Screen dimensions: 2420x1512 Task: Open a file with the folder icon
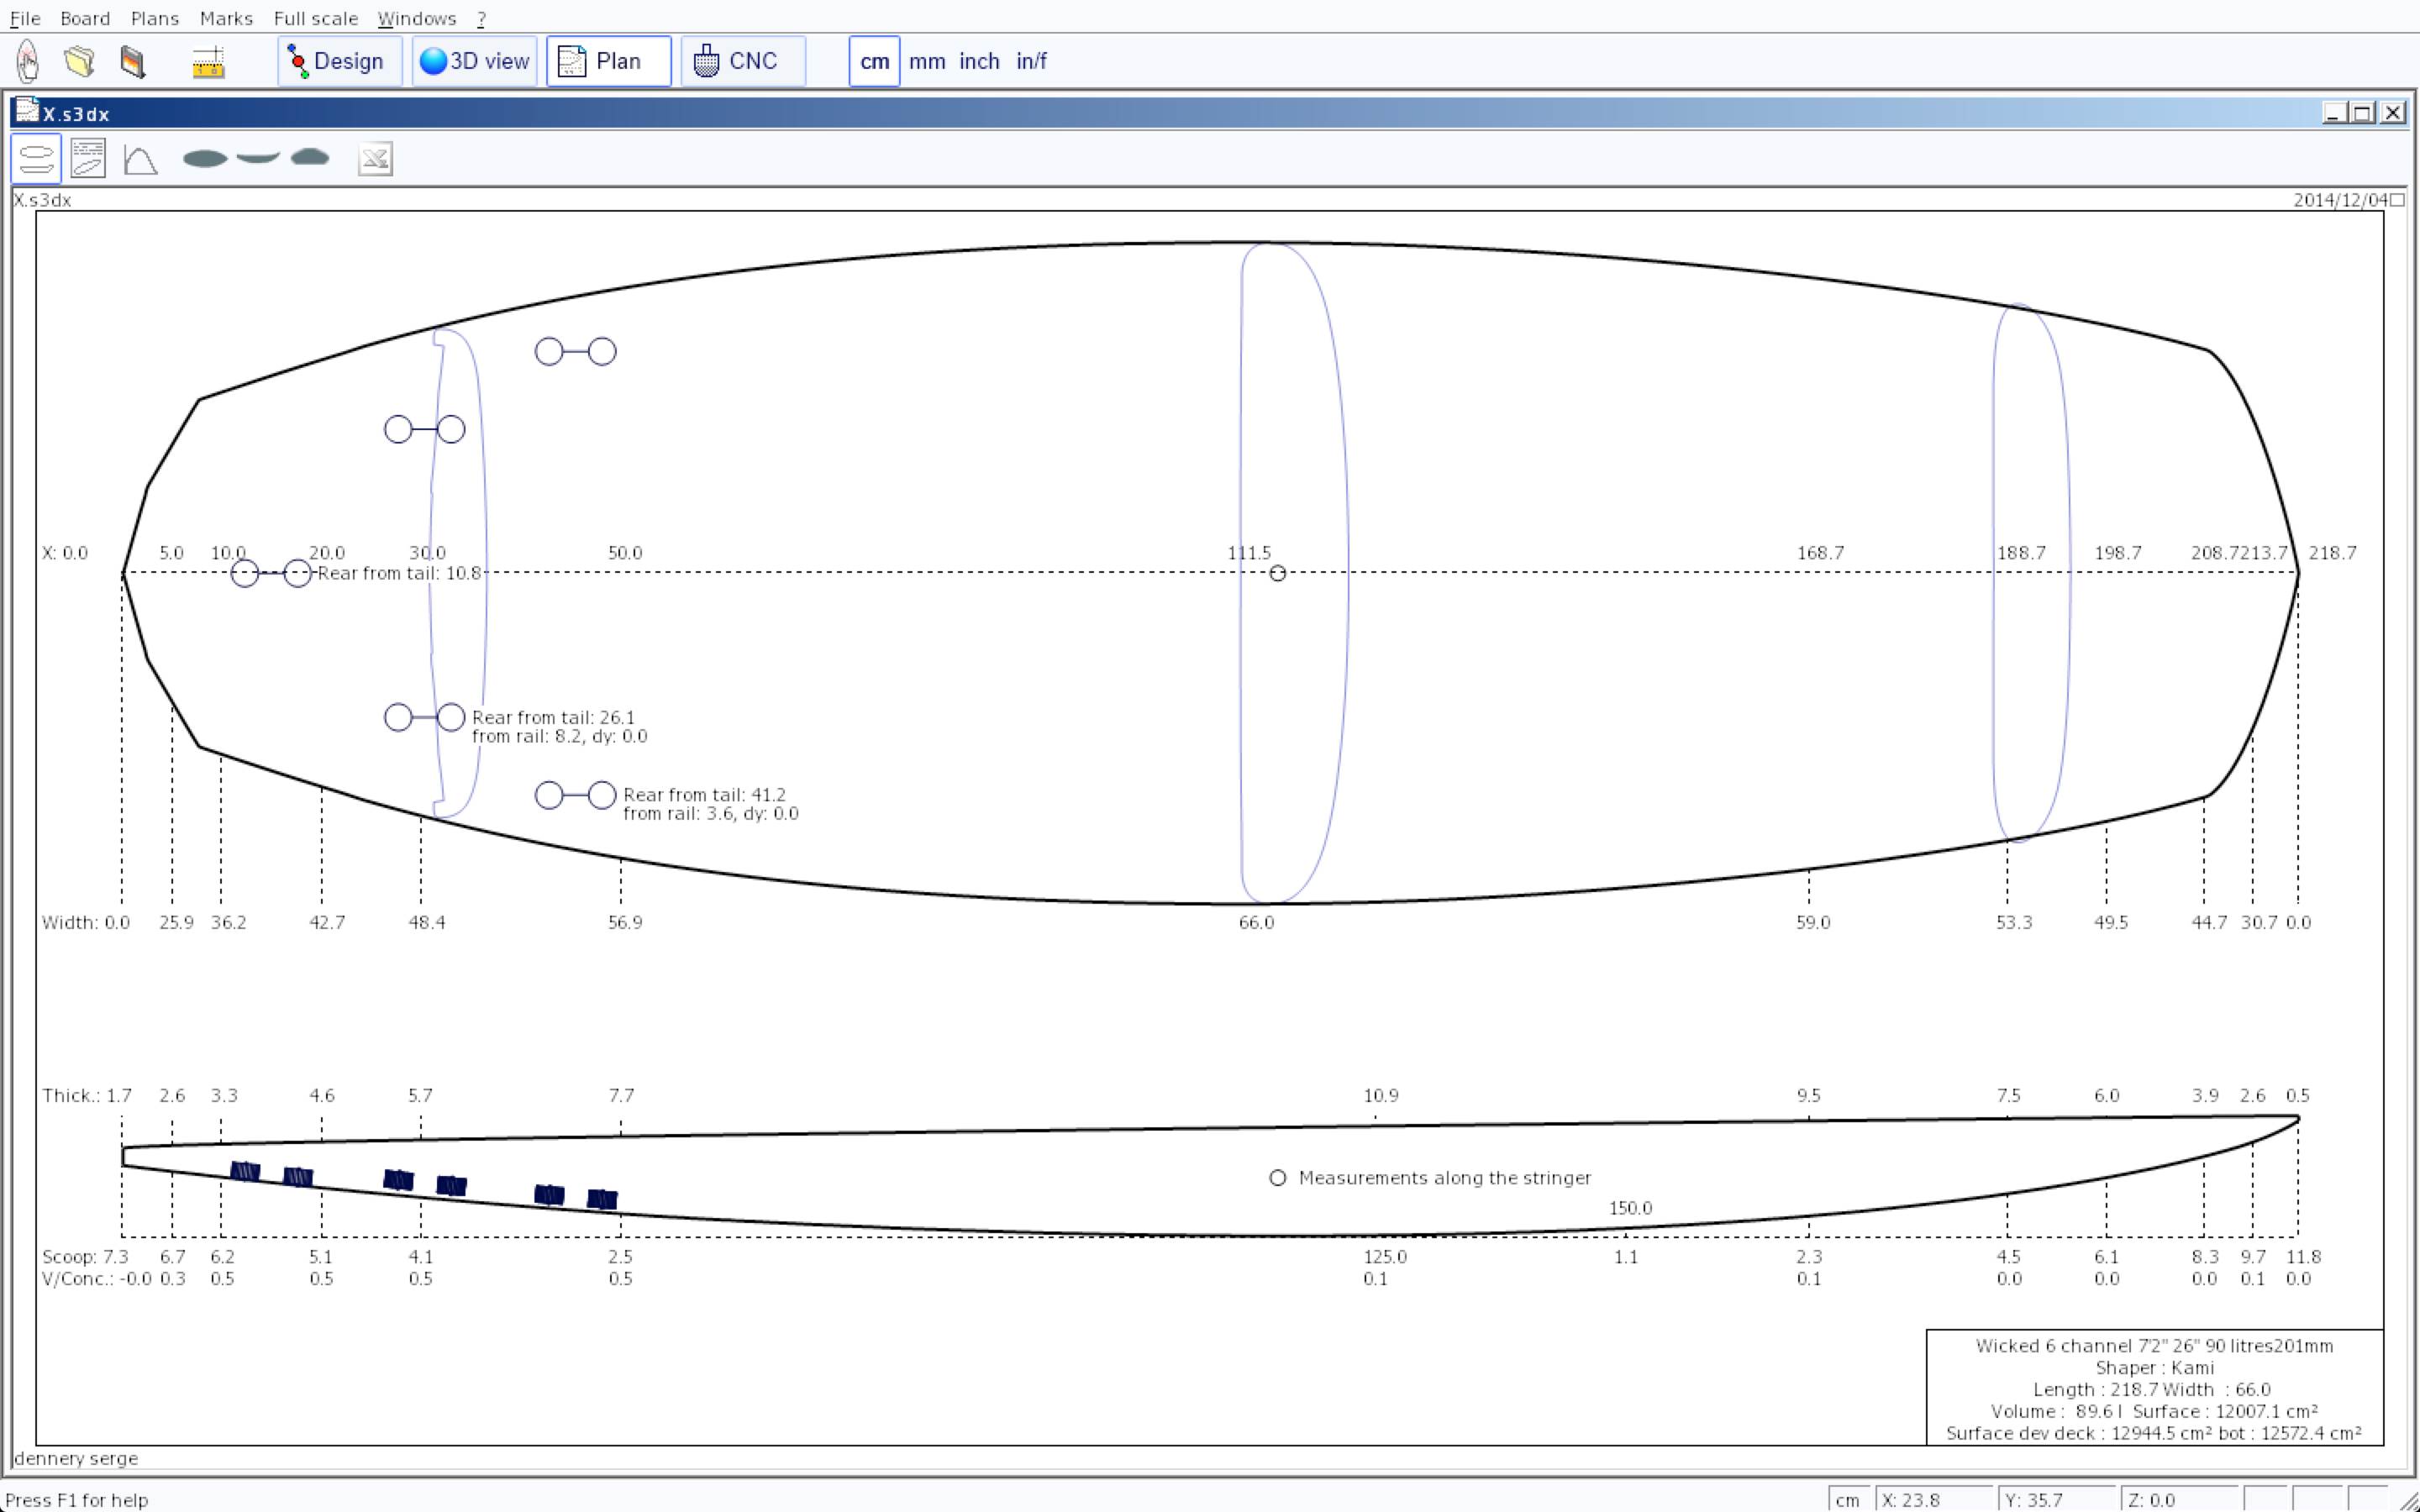(x=79, y=61)
